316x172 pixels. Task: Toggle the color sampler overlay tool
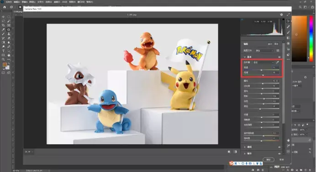pyautogui.click(x=289, y=146)
